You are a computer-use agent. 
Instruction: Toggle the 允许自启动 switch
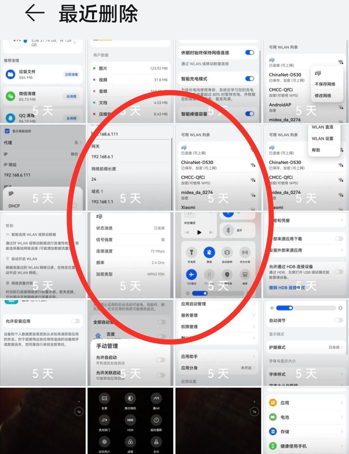[x=161, y=360]
